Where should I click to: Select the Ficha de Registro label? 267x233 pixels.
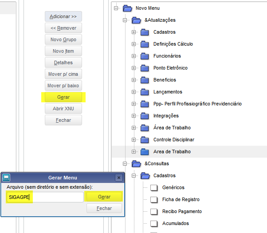click(181, 199)
